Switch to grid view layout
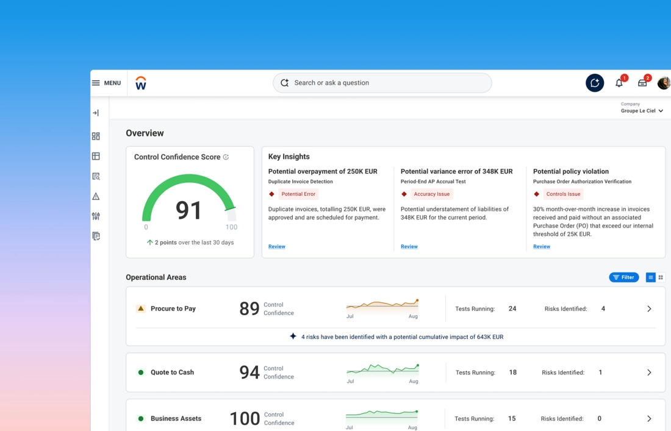 tap(661, 277)
